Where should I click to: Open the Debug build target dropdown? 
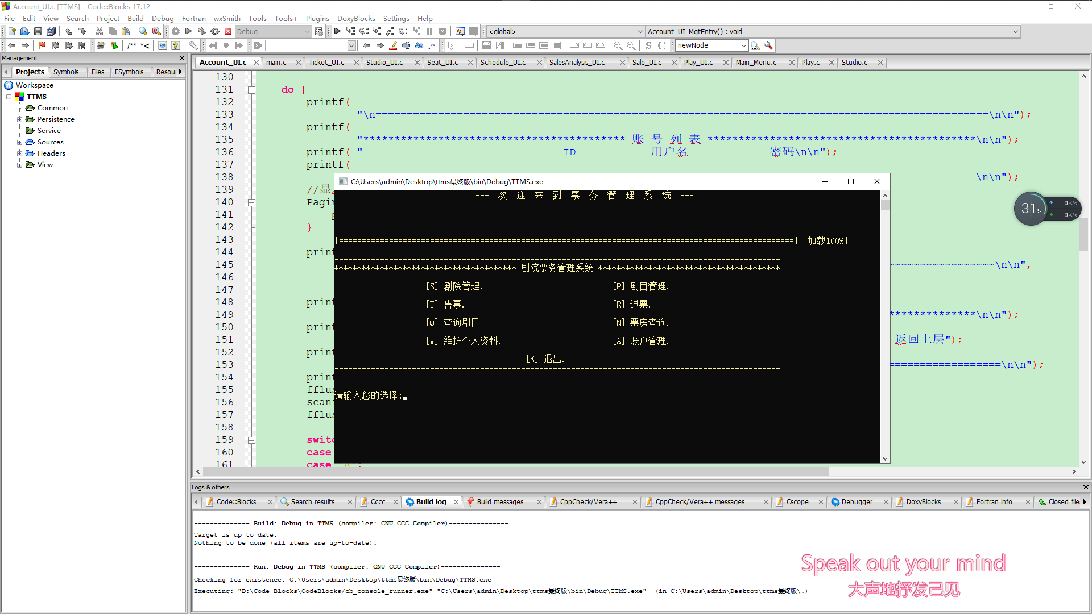coord(307,32)
